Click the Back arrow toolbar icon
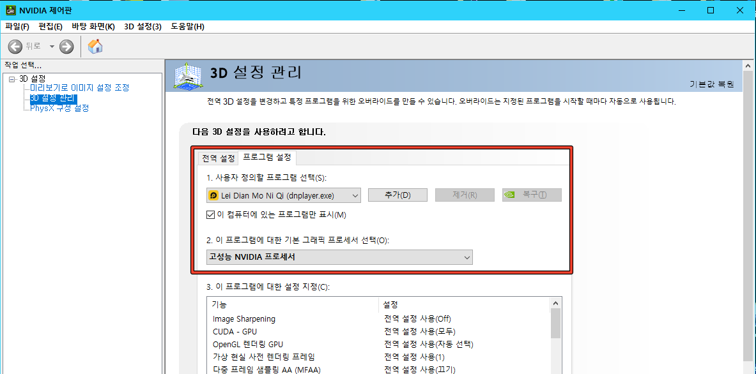 click(15, 46)
